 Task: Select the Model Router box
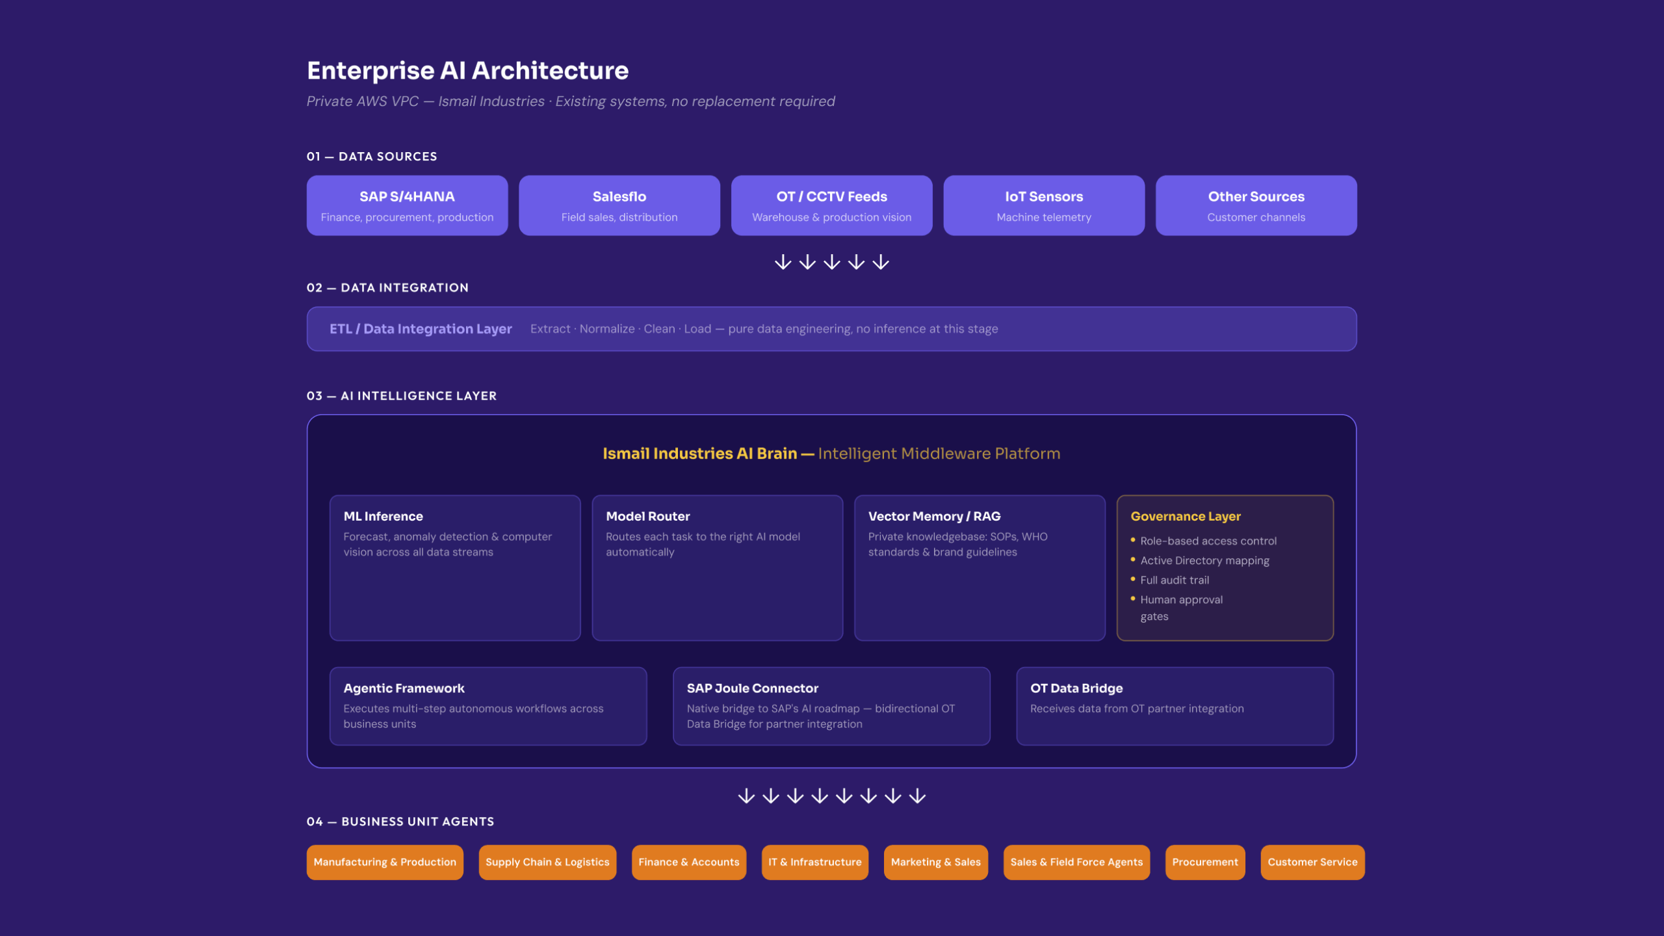(x=717, y=568)
